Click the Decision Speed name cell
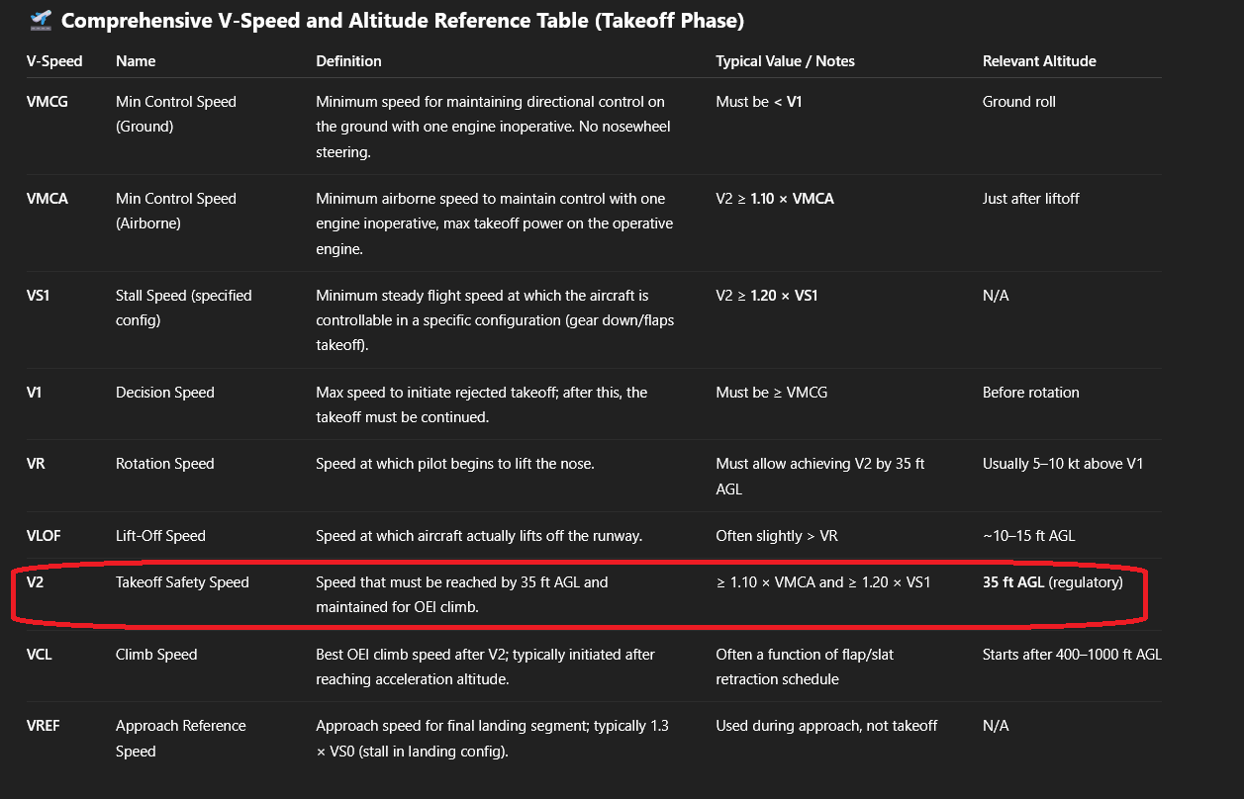The height and width of the screenshot is (799, 1244). click(x=165, y=393)
